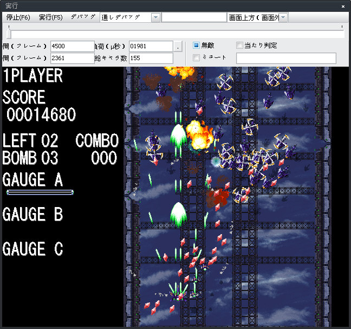351x329 pixels.
Task: Click the frame timeline slider thumb
Action: coord(9,33)
